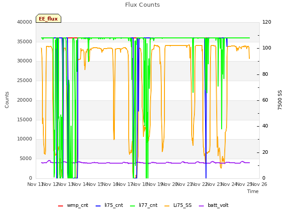Toggle the Li75_SS legend entry
This screenshot has height=214, width=286.
[x=178, y=205]
